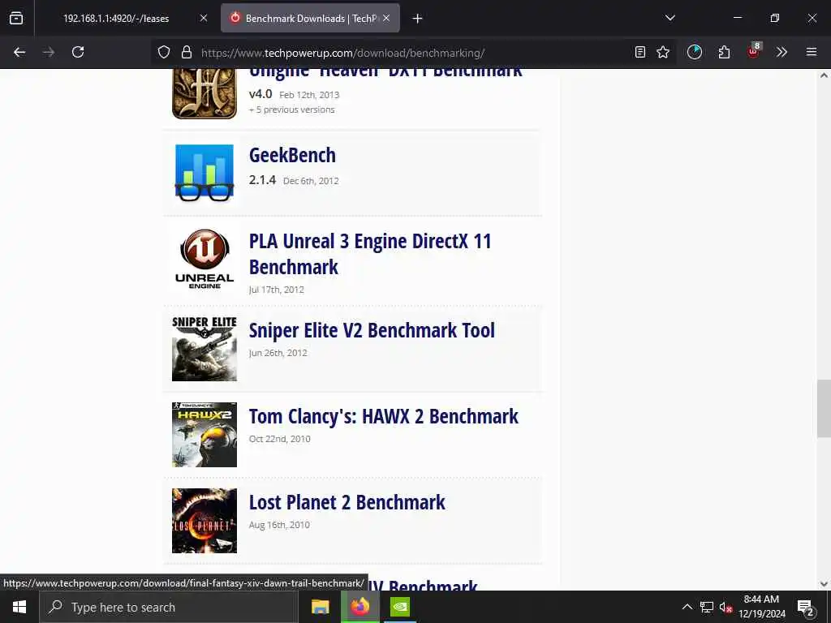Click the Sniper Elite cover thumbnail
Screen dimensions: 831x623
click(x=205, y=349)
